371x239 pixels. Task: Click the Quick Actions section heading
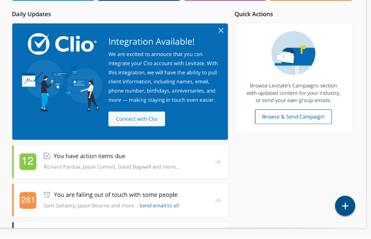[x=253, y=14]
